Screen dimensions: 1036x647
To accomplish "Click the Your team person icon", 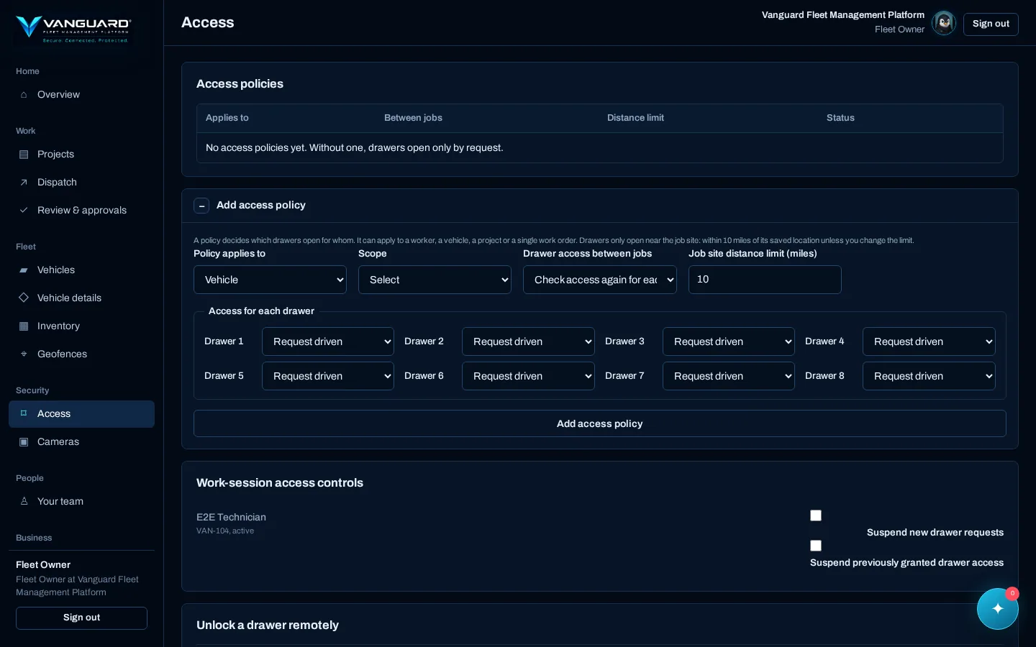I will click(24, 502).
